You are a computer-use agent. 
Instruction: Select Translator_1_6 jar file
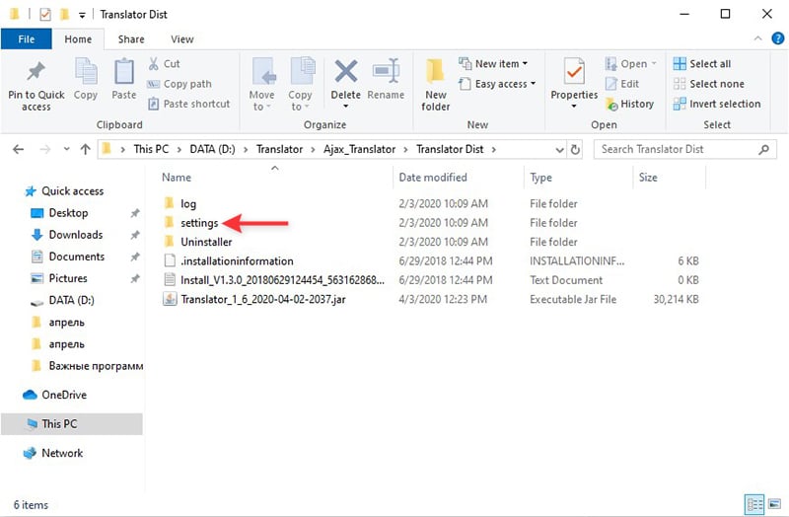point(262,300)
